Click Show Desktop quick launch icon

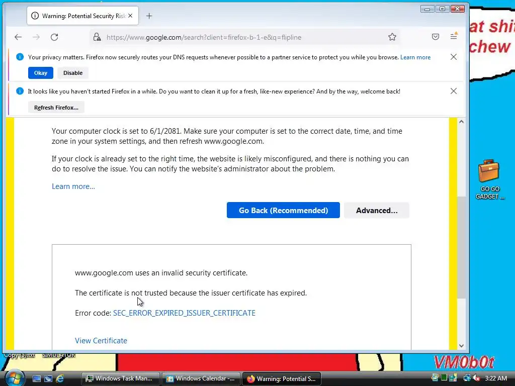[x=36, y=379]
